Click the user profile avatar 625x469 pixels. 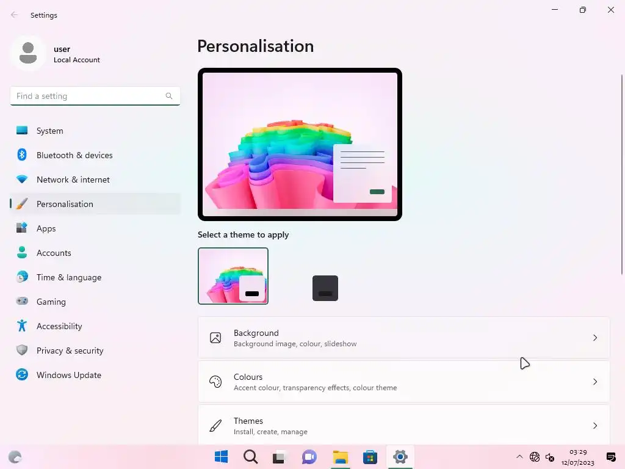point(28,53)
